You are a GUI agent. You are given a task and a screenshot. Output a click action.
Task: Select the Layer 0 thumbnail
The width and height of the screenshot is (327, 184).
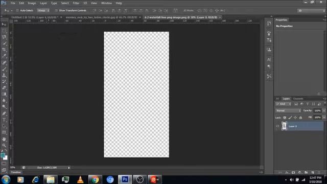coord(284,126)
